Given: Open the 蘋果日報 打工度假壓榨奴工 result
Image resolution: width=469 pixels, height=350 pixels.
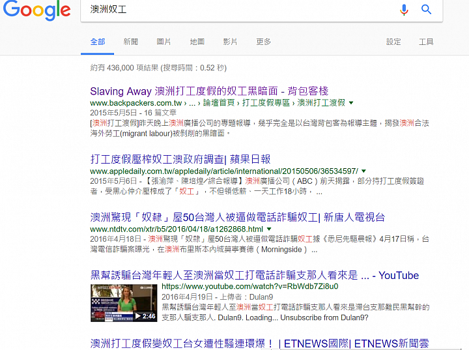Looking at the screenshot, I should tap(180, 159).
